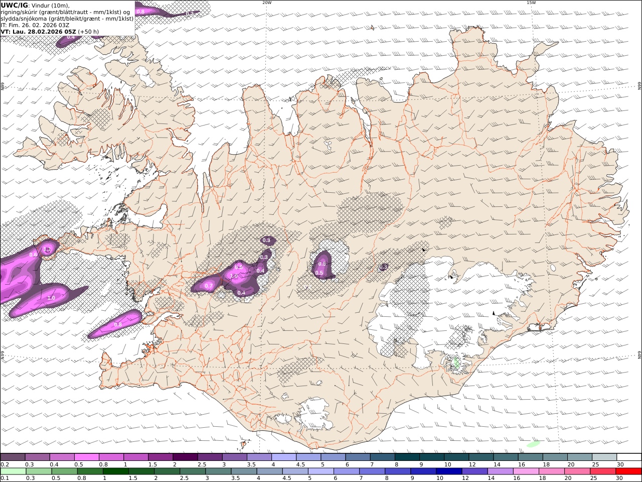Pick the pale gray 25–30 snow swatch

pos(604,457)
